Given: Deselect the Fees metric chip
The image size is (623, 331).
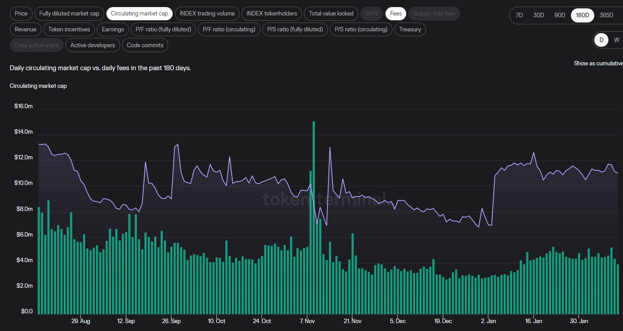Looking at the screenshot, I should click(x=396, y=14).
